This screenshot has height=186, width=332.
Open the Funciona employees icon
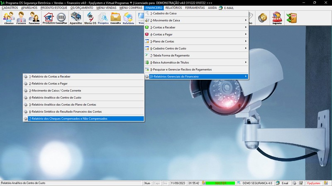coord(34,18)
